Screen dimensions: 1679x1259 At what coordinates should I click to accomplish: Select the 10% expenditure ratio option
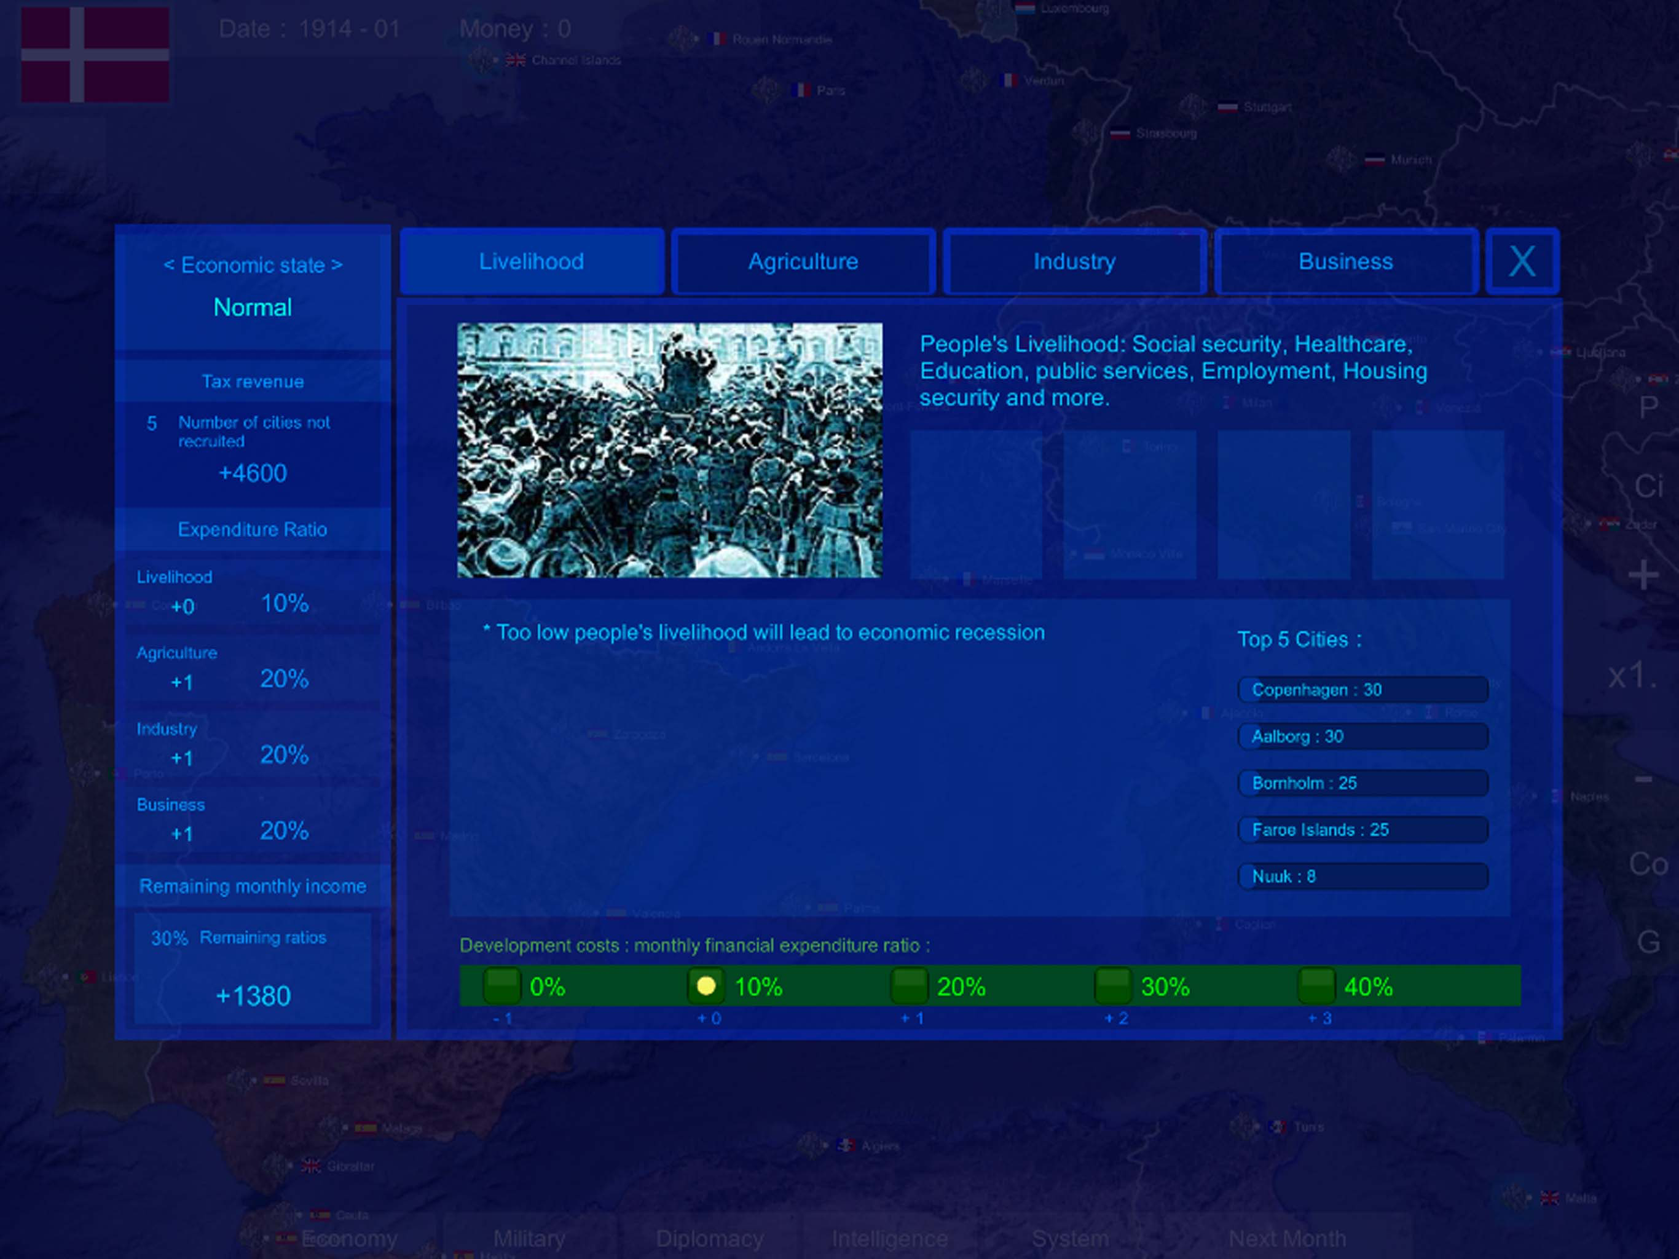[x=706, y=985]
